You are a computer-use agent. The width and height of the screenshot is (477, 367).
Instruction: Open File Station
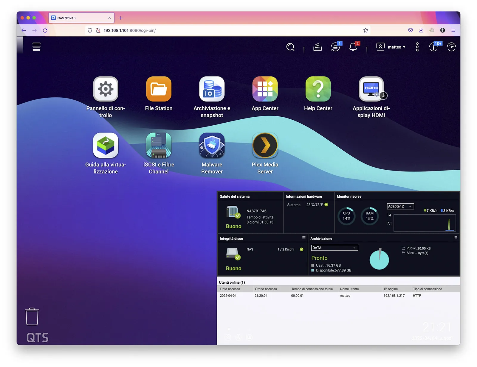[x=159, y=89]
